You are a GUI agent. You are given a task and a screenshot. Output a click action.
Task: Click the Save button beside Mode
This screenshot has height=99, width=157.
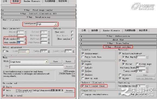pos(55,62)
